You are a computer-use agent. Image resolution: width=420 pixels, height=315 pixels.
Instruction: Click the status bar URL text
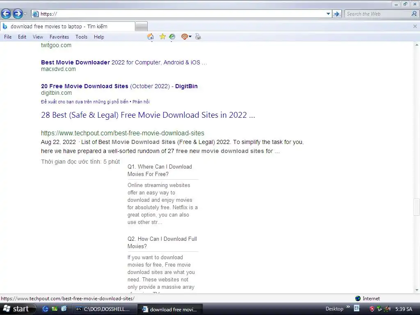tap(68, 299)
